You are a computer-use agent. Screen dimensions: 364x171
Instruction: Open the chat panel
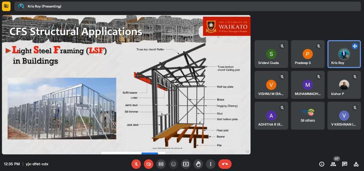[x=345, y=164]
